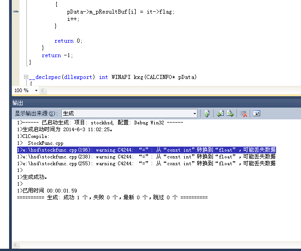Go to previous message in Output toolbar

coord(220,113)
